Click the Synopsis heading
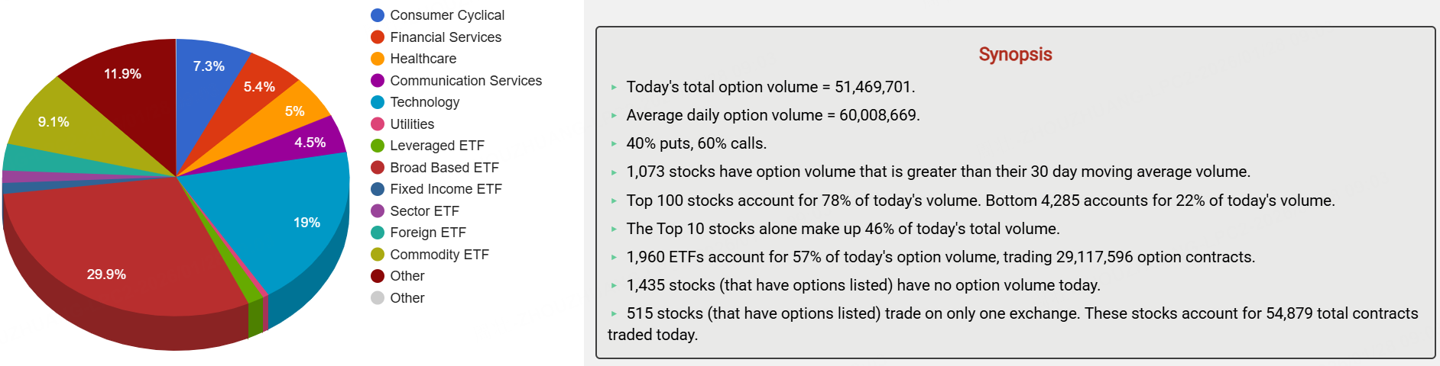 pyautogui.click(x=1015, y=54)
